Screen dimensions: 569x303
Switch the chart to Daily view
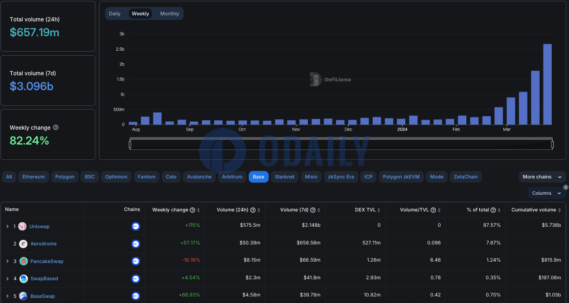pos(115,13)
